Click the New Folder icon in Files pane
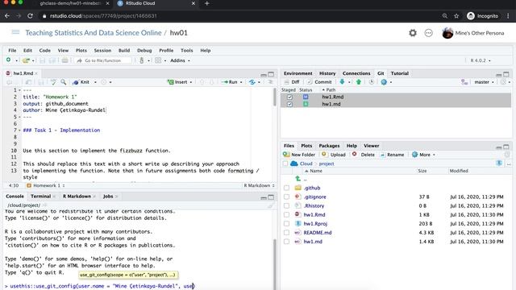The width and height of the screenshot is (516, 290). [x=286, y=154]
